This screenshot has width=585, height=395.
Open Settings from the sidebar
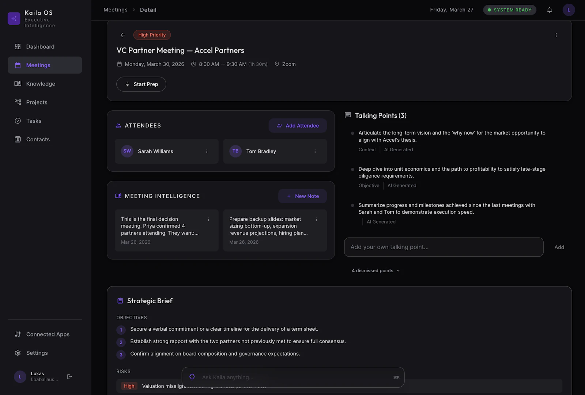pyautogui.click(x=45, y=353)
